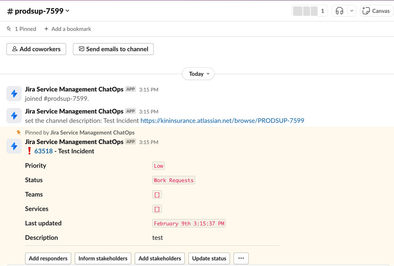Click 3:15 PM timestamp on joined message
Image resolution: width=394 pixels, height=266 pixels.
click(149, 90)
